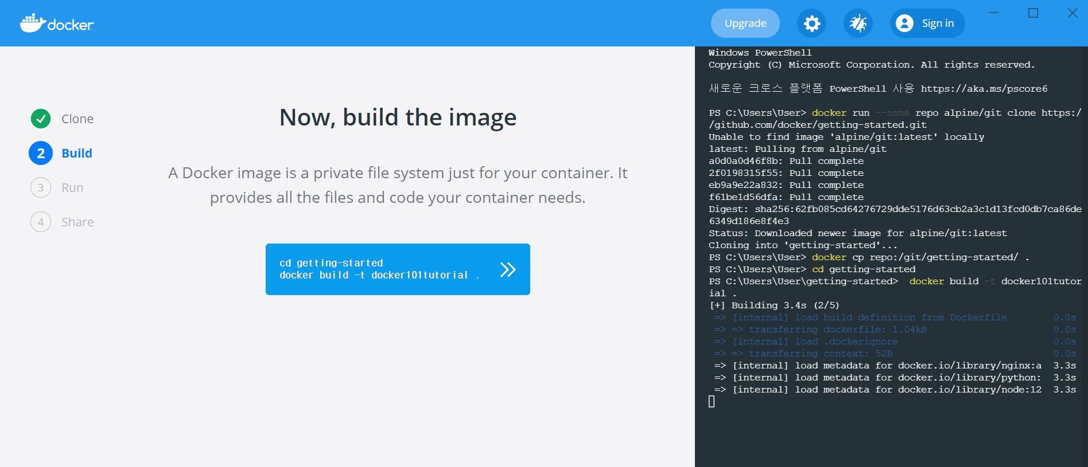Open settings via the gear icon

(x=811, y=23)
